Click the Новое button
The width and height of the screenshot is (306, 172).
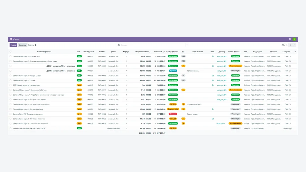[x=13, y=45]
